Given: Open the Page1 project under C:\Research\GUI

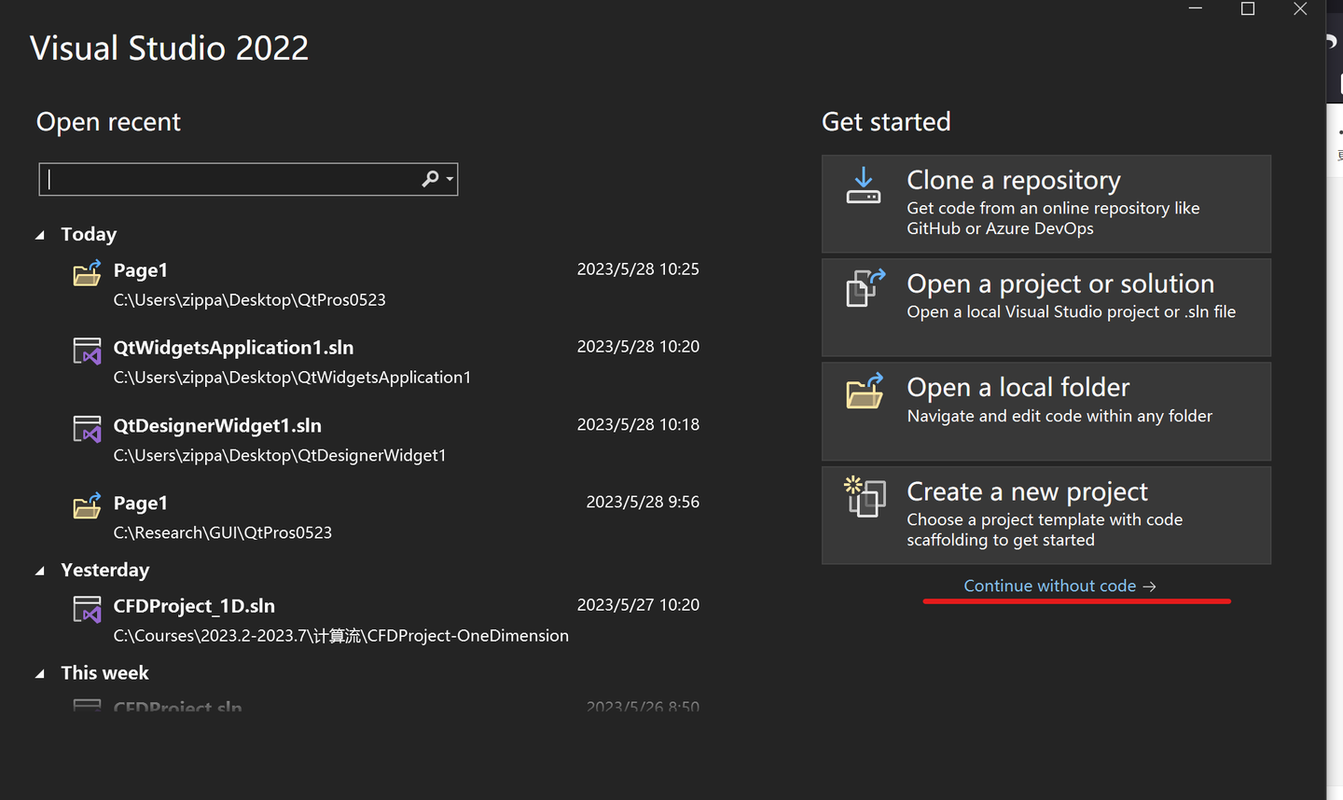Looking at the screenshot, I should click(x=141, y=503).
